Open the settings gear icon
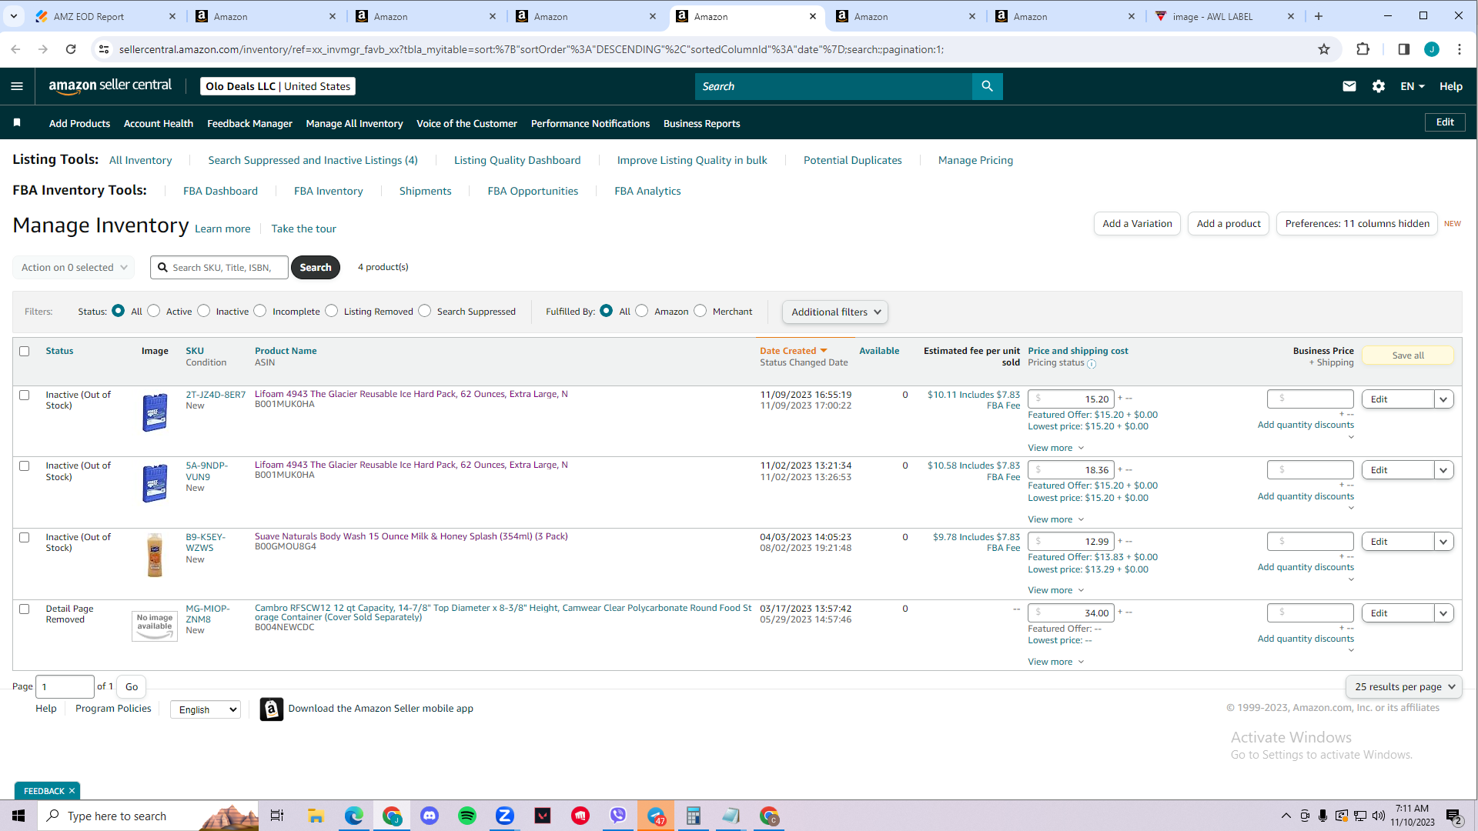Screen dimensions: 1478x831 pyautogui.click(x=1378, y=86)
